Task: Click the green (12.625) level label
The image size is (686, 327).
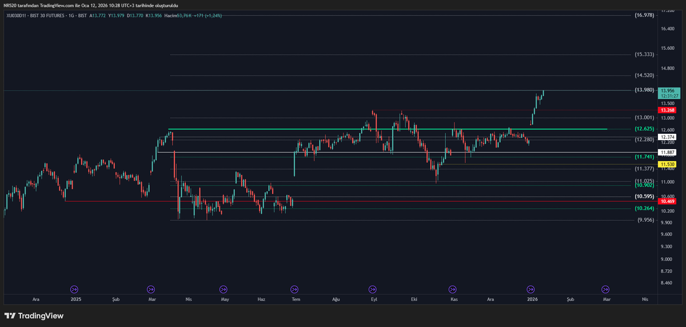Action: pos(644,129)
